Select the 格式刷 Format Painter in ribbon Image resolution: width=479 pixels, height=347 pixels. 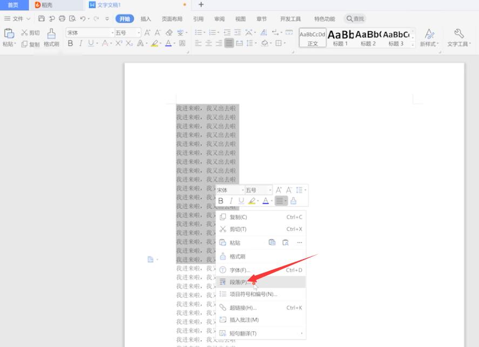(x=51, y=38)
